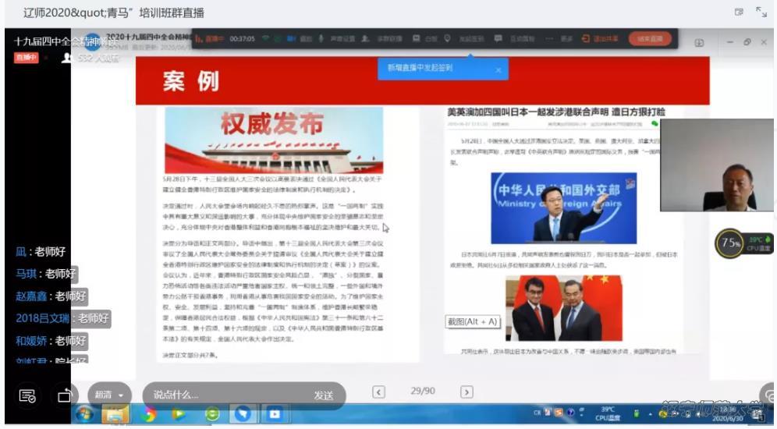Click chat message from 赵嘉鑫
Screen dimensions: 777x429
[51, 296]
